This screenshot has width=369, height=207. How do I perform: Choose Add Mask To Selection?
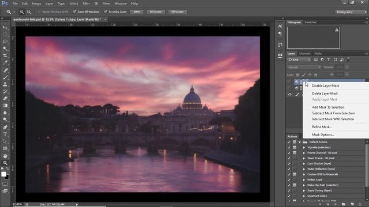[x=328, y=107]
